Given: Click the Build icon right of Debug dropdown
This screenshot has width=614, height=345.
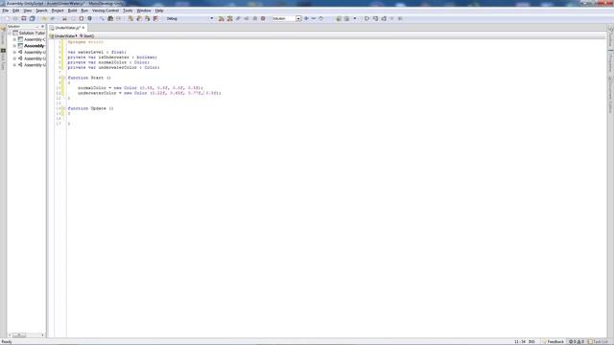Looking at the screenshot, I should (222, 18).
